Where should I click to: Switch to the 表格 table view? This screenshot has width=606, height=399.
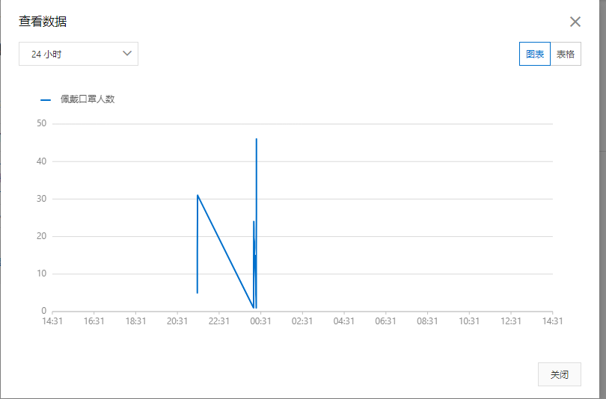pyautogui.click(x=566, y=54)
